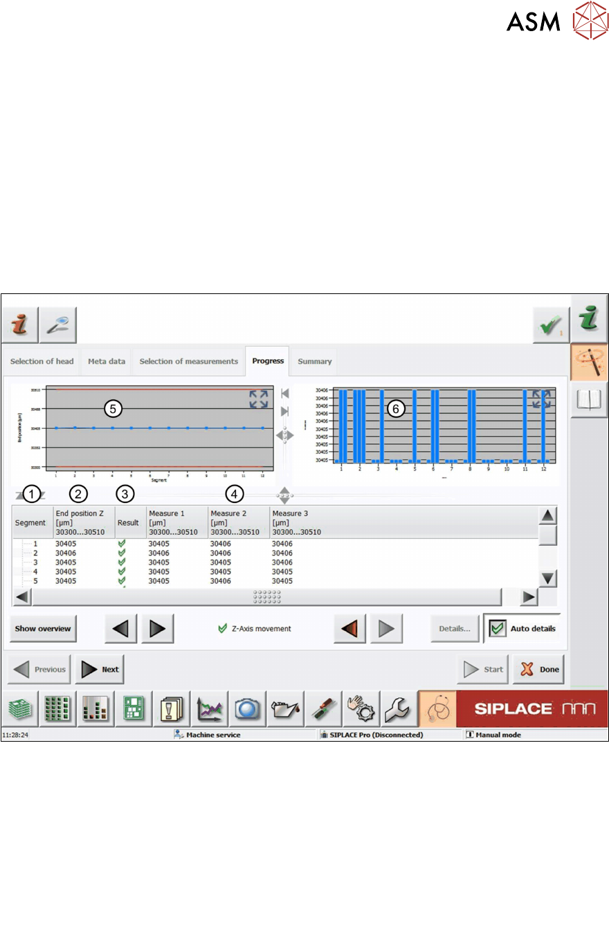Select segment 2 row in table
The width and height of the screenshot is (609, 925).
pyautogui.click(x=275, y=553)
